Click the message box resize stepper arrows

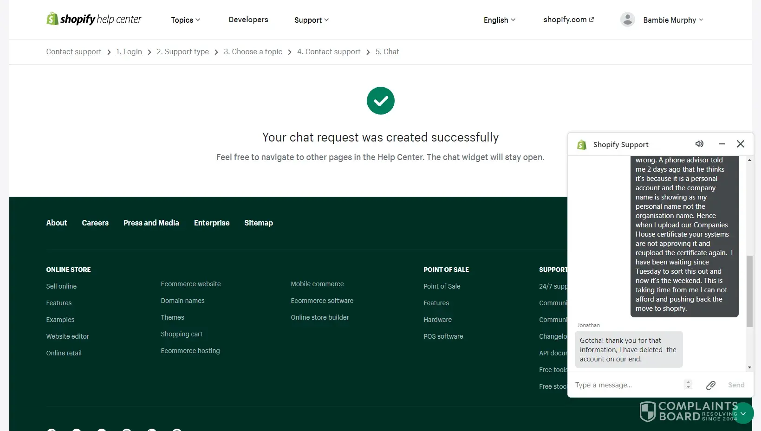(688, 385)
